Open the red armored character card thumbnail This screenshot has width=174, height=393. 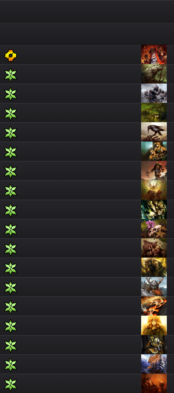[x=154, y=55]
